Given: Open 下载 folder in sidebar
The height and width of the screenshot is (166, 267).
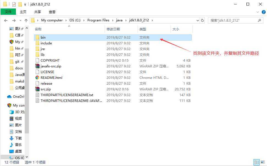Looking at the screenshot, I should tap(16, 138).
